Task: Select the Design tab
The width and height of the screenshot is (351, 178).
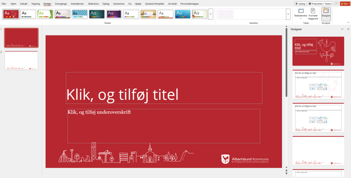Action: (47, 4)
